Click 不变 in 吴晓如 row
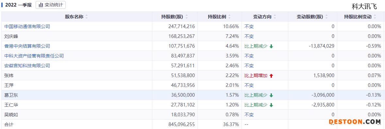Image resolution: width=385 pixels, height=129 pixels. point(249,115)
